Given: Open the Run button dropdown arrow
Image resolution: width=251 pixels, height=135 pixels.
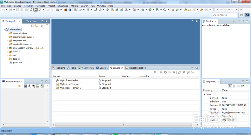Looking at the screenshot, I should [x=154, y=10].
